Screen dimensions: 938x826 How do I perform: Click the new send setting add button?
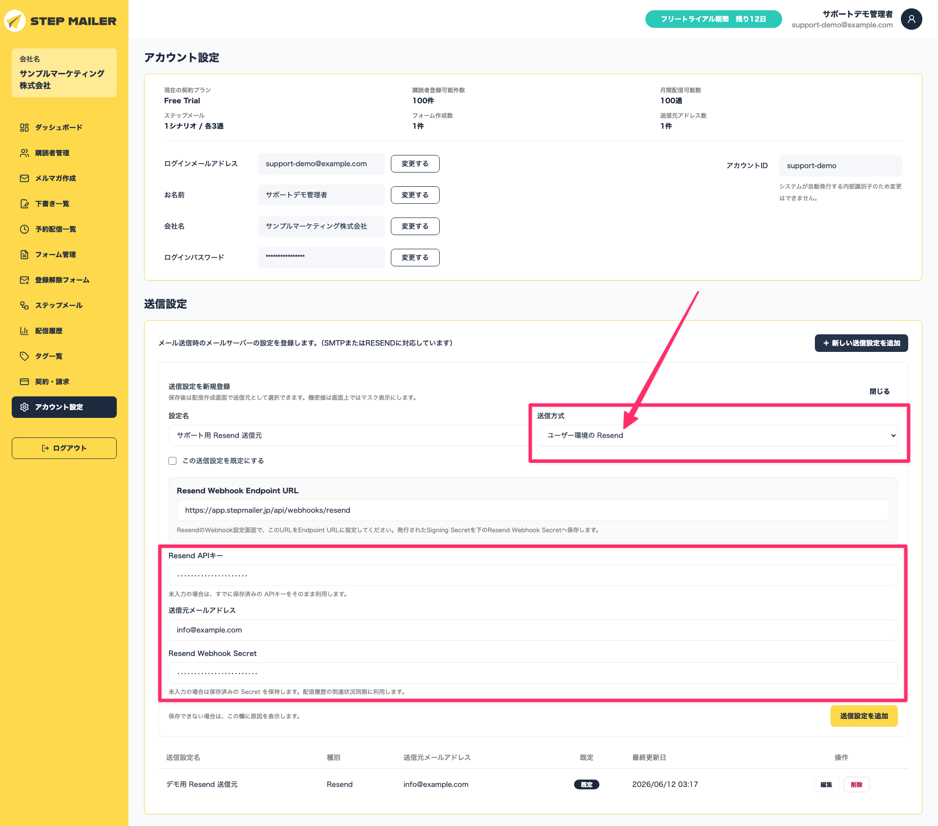pyautogui.click(x=861, y=343)
